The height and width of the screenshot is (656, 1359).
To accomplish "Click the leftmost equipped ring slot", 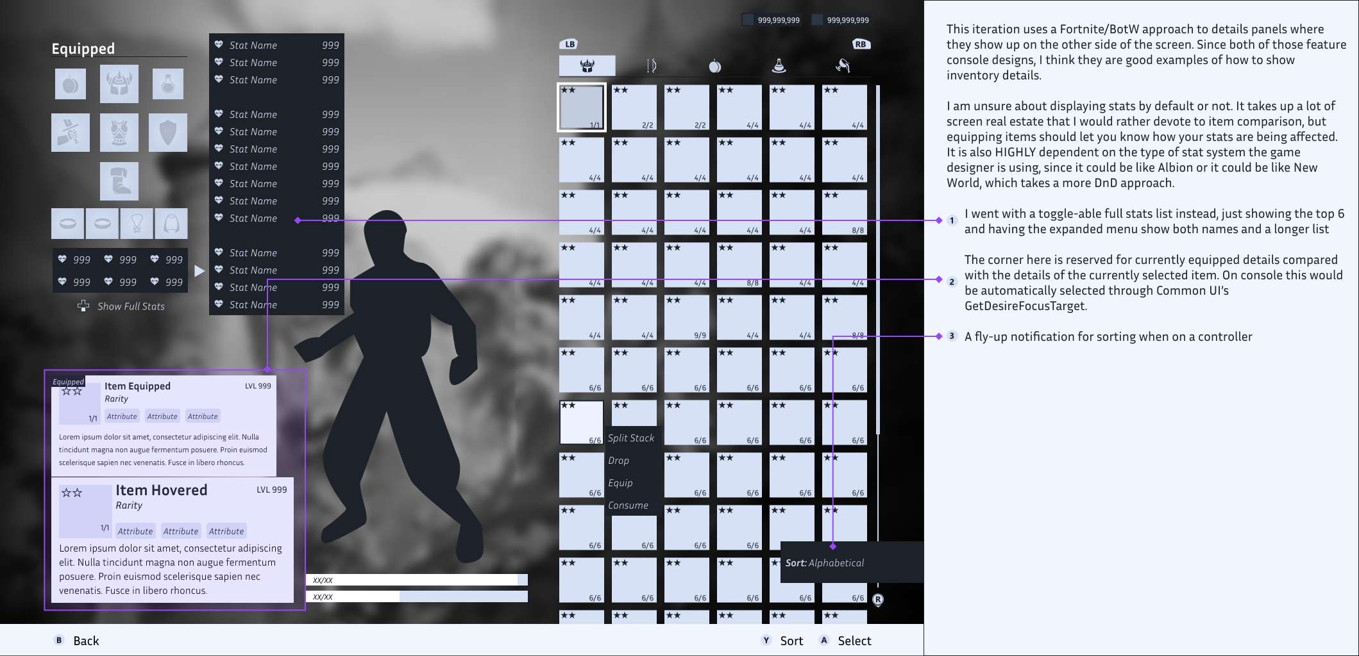I will point(67,224).
